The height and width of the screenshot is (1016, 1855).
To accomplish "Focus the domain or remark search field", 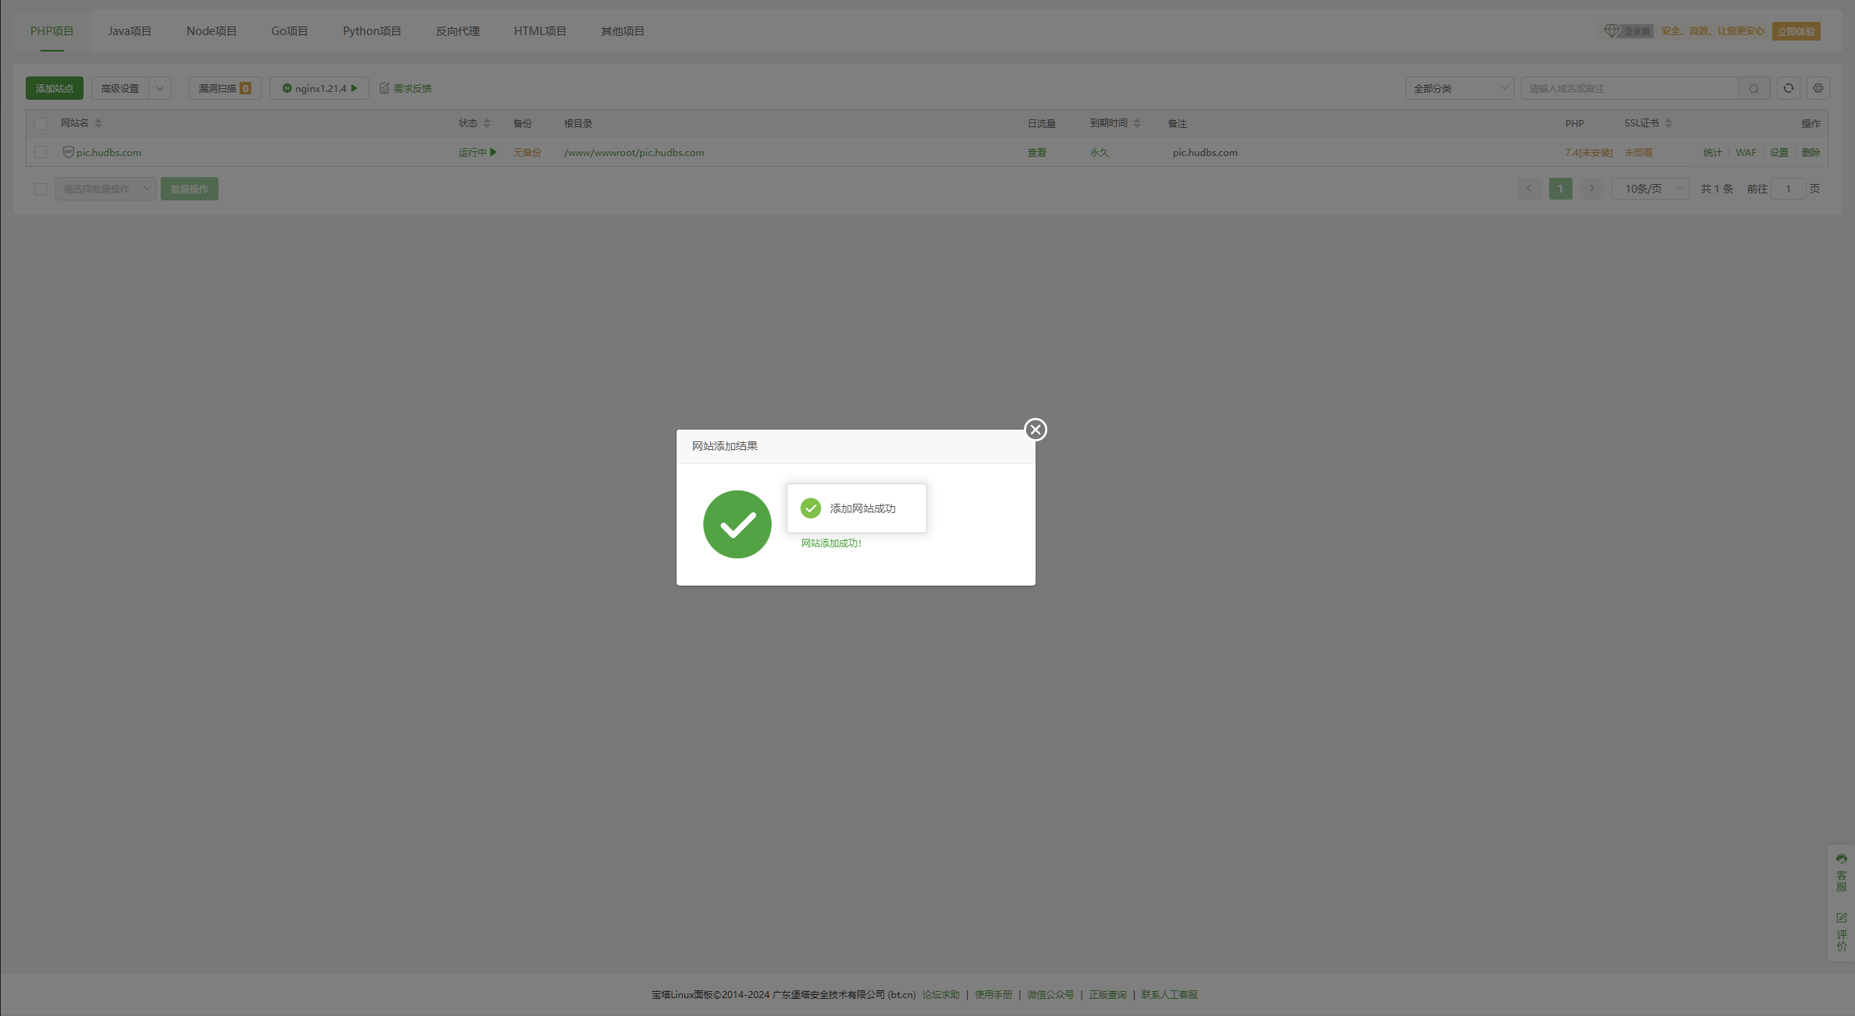I will pos(1629,88).
